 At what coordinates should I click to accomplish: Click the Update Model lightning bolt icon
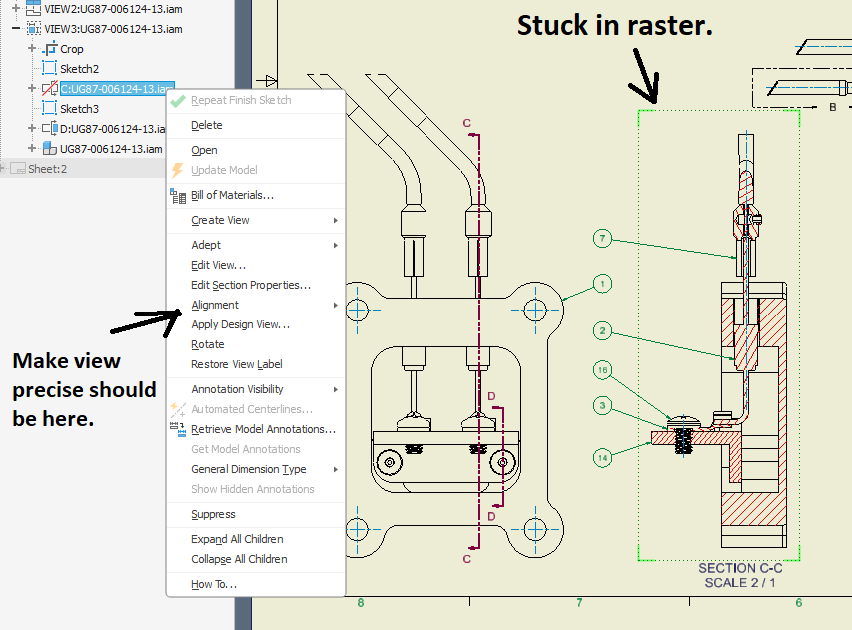coord(178,170)
